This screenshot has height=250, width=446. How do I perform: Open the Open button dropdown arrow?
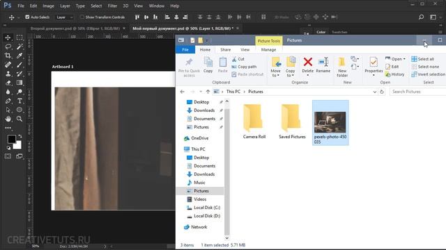point(404,59)
